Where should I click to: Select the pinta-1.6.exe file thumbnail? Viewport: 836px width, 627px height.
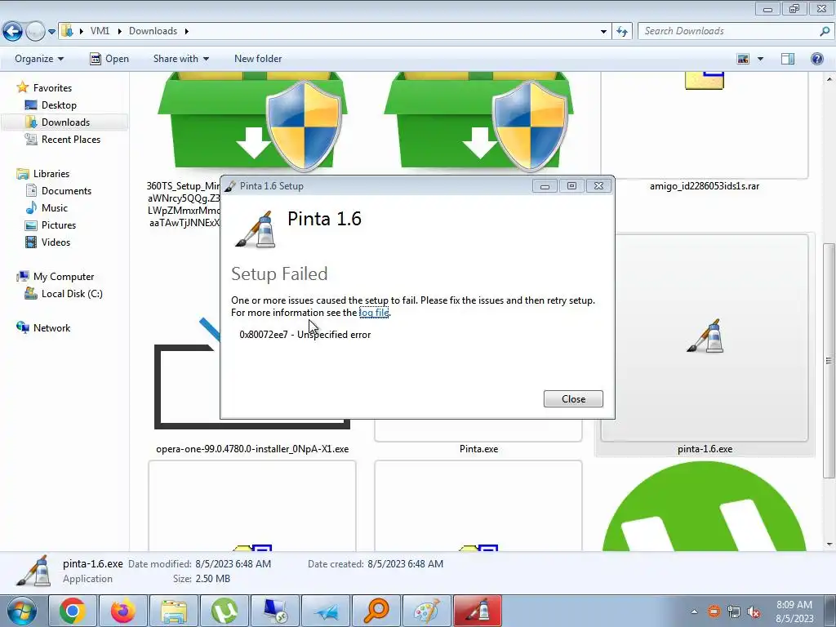pyautogui.click(x=705, y=337)
